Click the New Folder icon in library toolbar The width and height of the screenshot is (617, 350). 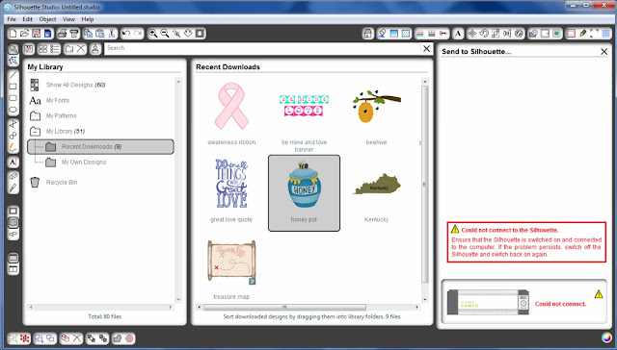click(69, 49)
